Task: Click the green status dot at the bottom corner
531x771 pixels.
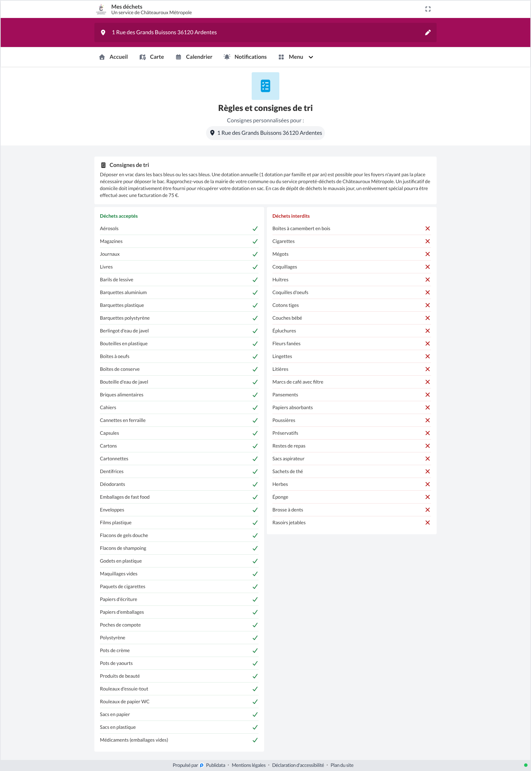Action: 526,765
